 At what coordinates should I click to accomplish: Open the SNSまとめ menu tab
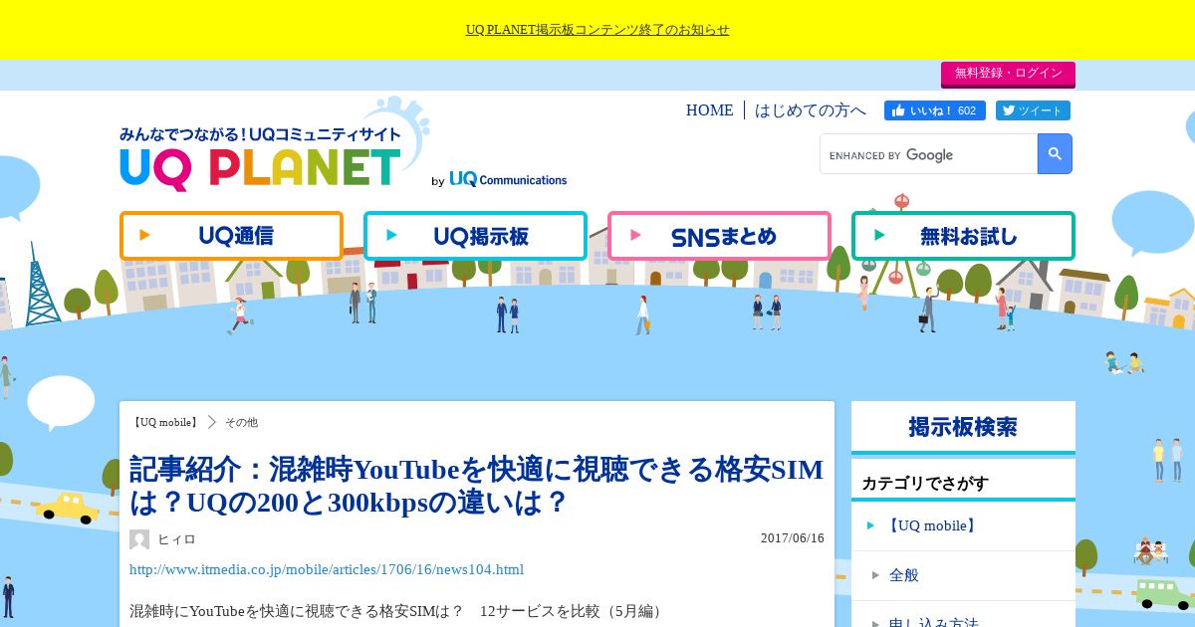(719, 236)
